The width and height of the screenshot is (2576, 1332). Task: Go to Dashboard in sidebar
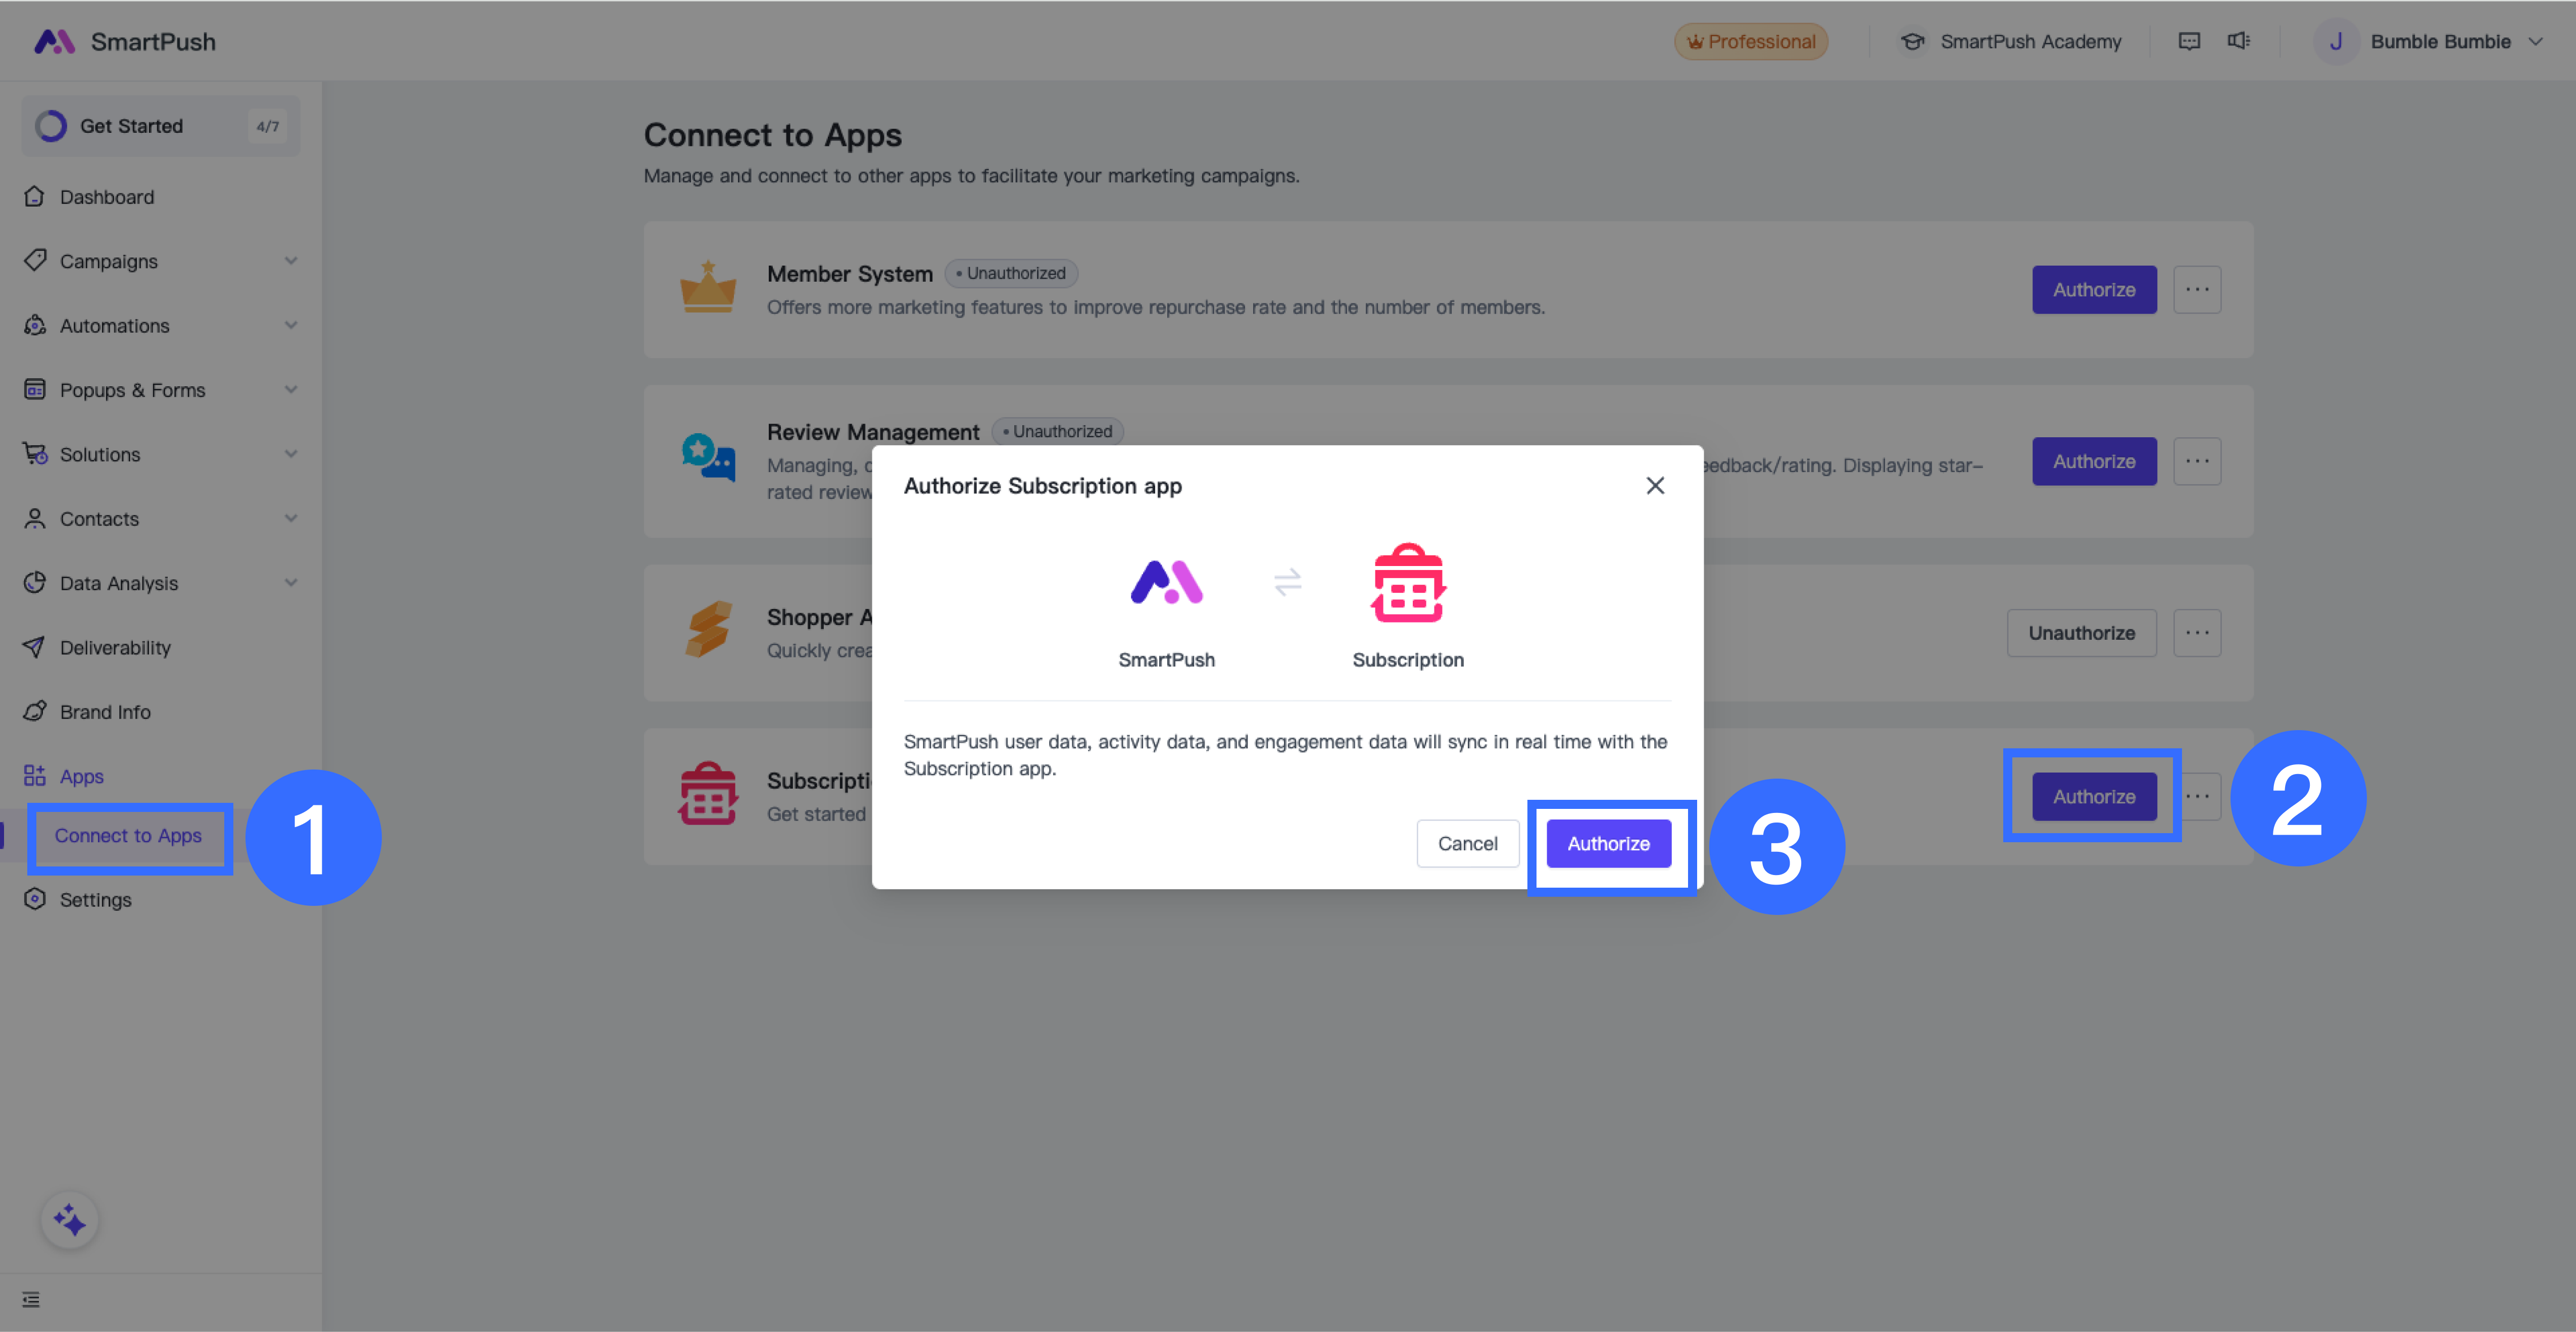[x=106, y=197]
